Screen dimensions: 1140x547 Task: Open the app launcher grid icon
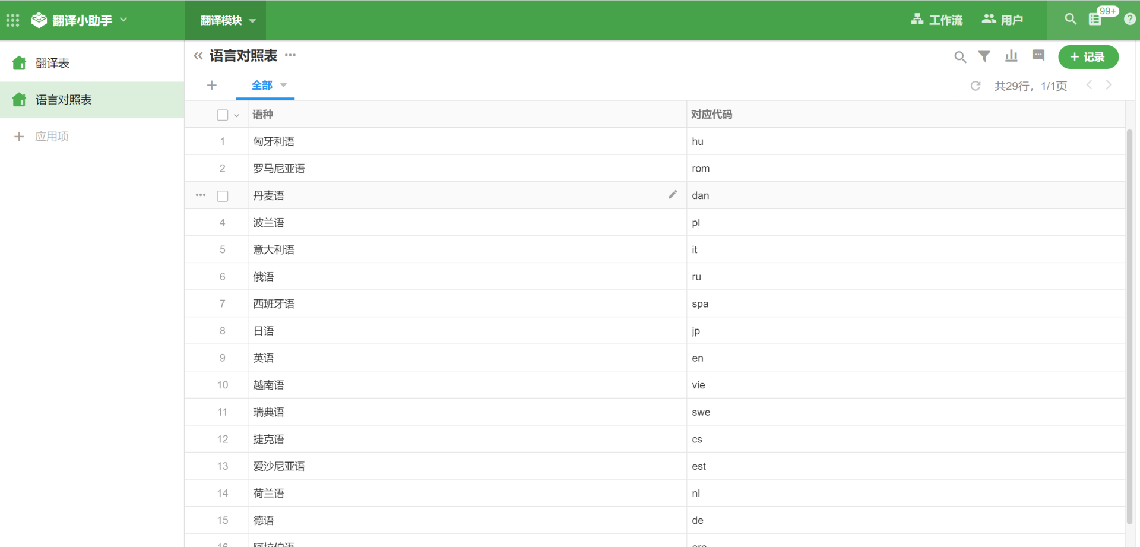coord(12,20)
